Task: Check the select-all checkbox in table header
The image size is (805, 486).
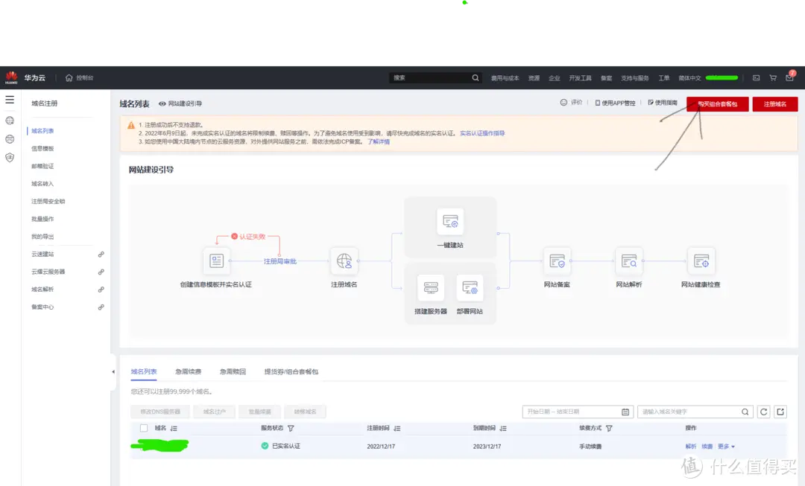Action: point(143,429)
